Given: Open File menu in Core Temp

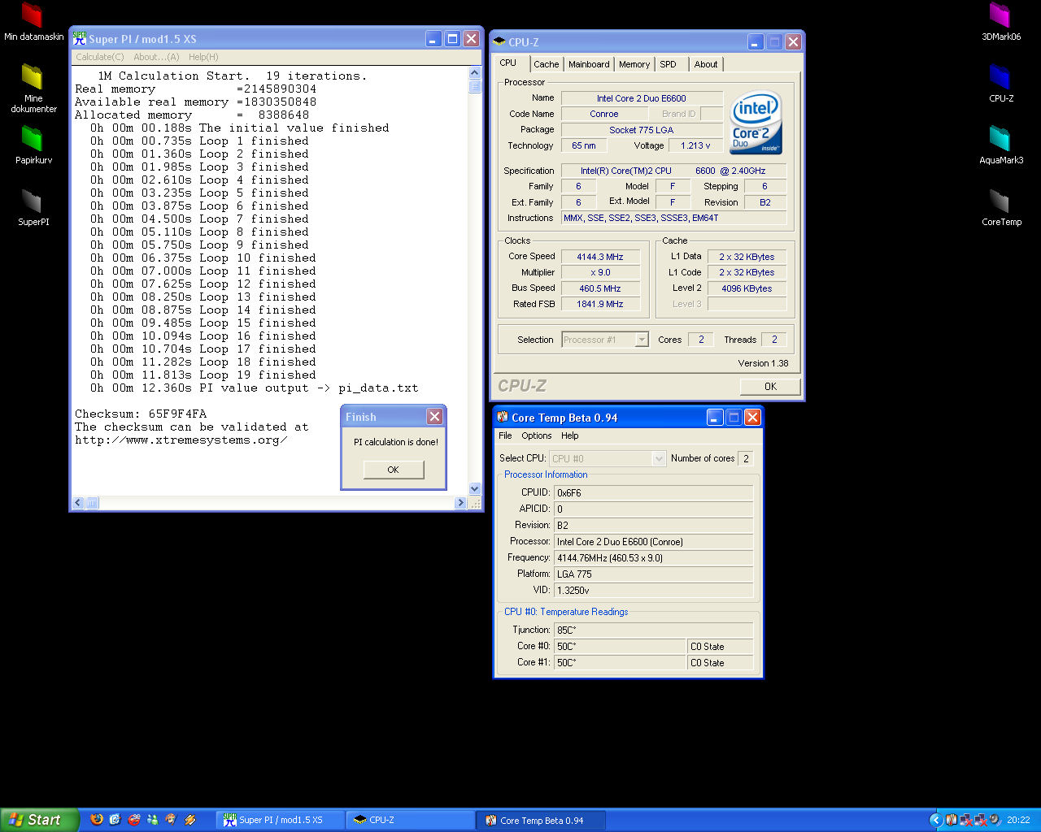Looking at the screenshot, I should click(x=505, y=435).
